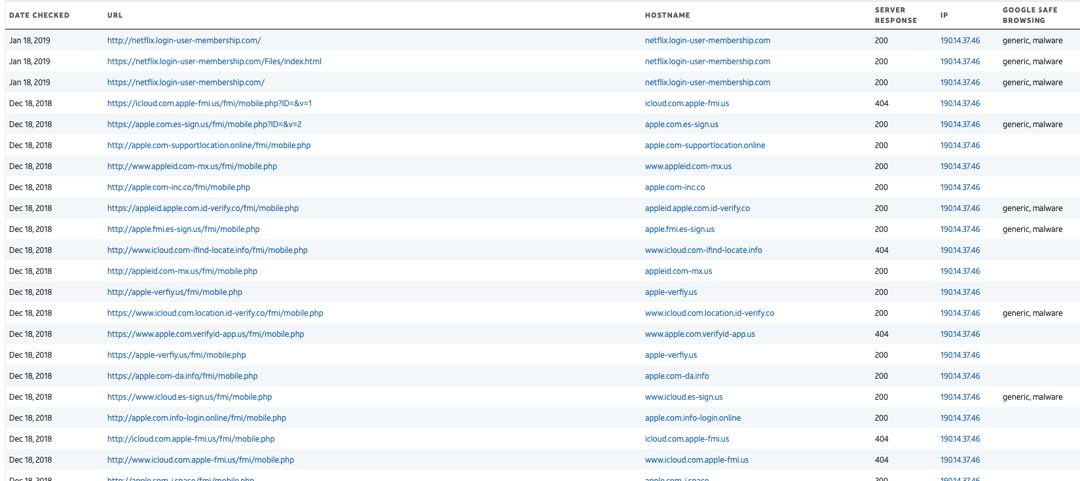The image size is (1080, 481).
Task: Open URL http://appleid.com-mx.us/fmi/mobile.php
Action: [182, 271]
